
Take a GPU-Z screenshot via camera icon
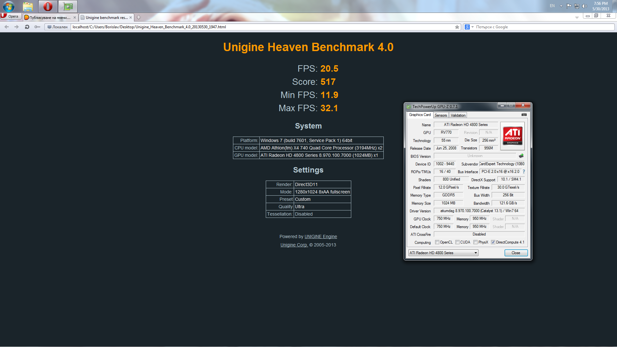[x=524, y=114]
